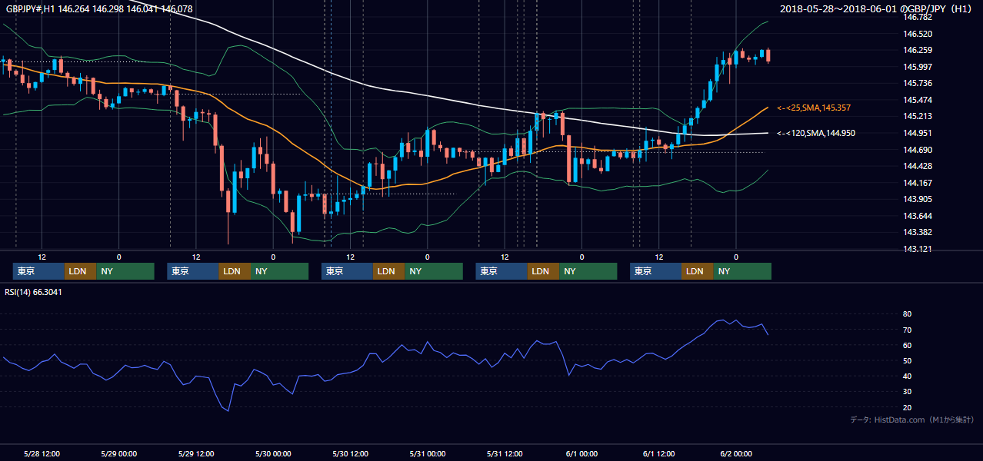Click the 145.213 price axis label
The height and width of the screenshot is (461, 983).
tap(918, 116)
